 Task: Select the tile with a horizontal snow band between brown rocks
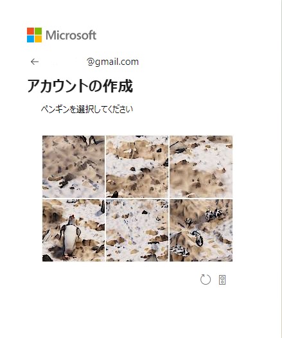pyautogui.click(x=137, y=166)
